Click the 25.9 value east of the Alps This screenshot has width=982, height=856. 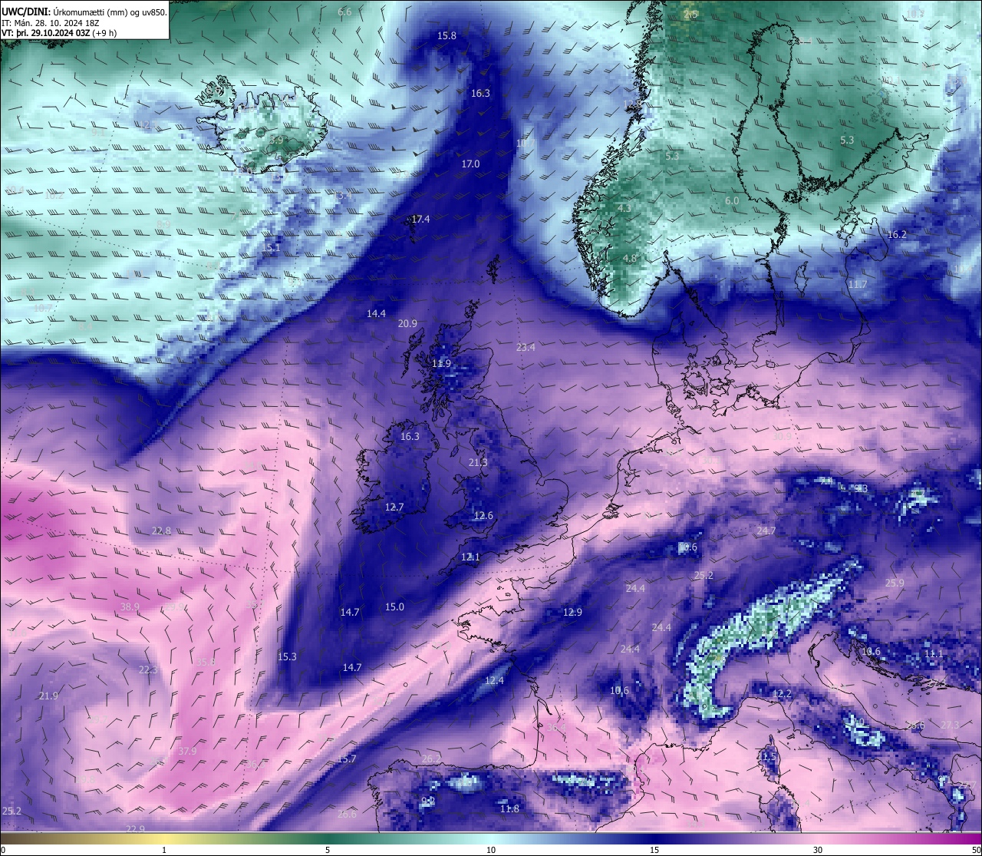coord(895,583)
